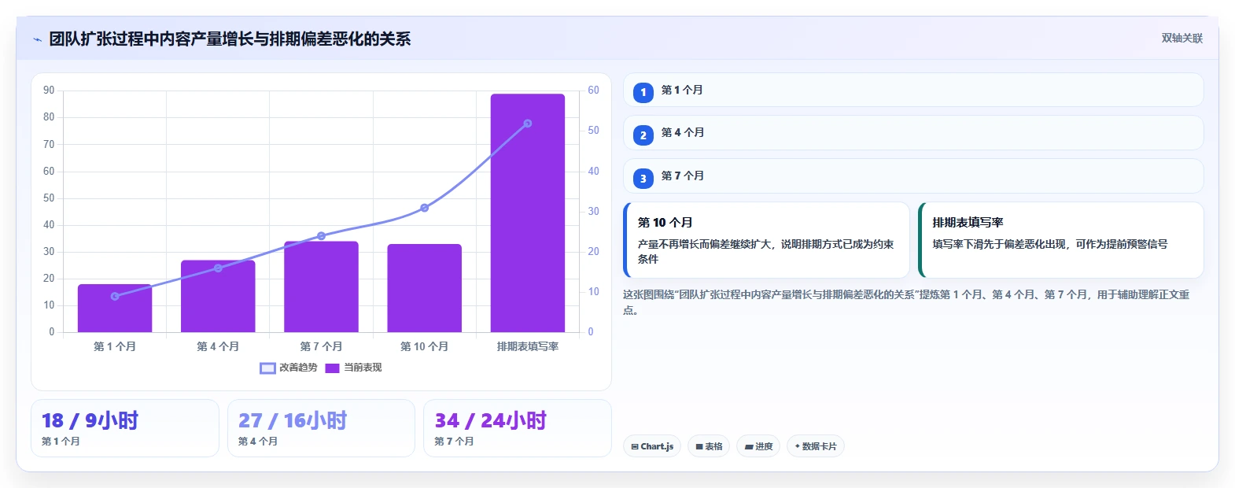
Task: Click the 数据卡片 tag
Action: pos(815,446)
